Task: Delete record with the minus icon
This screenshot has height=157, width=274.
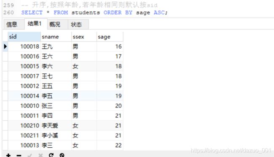Action: [19, 155]
